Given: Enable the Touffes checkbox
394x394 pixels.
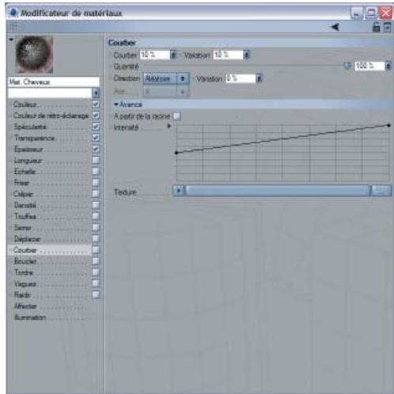Looking at the screenshot, I should pyautogui.click(x=96, y=216).
